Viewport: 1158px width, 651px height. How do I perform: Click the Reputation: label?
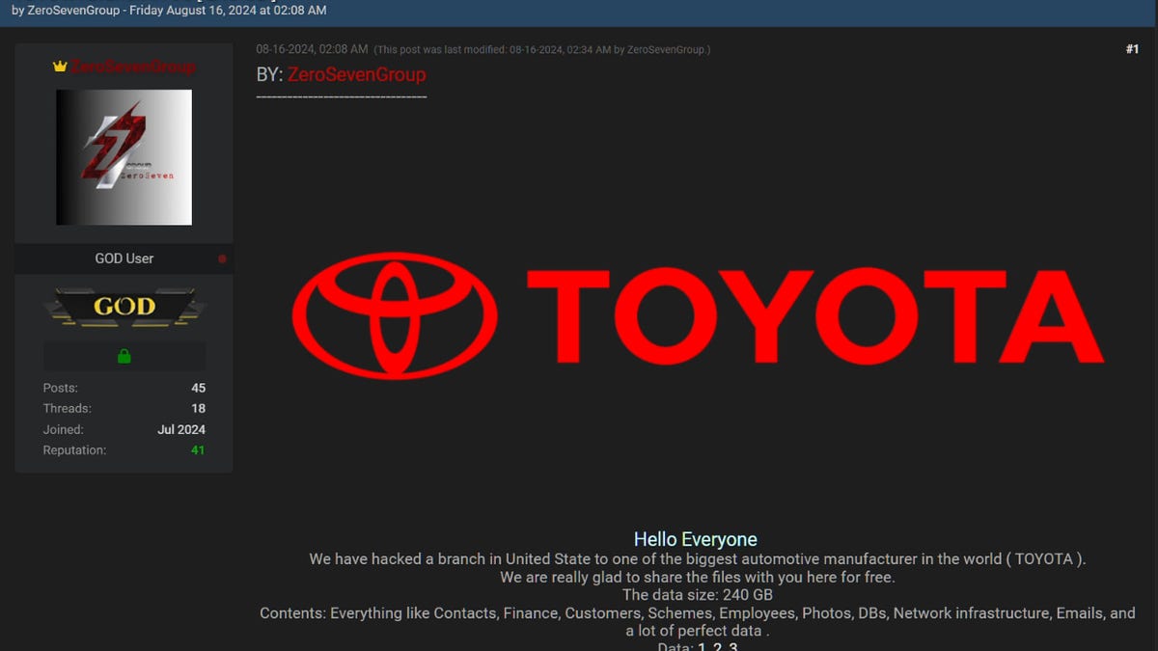(x=74, y=450)
